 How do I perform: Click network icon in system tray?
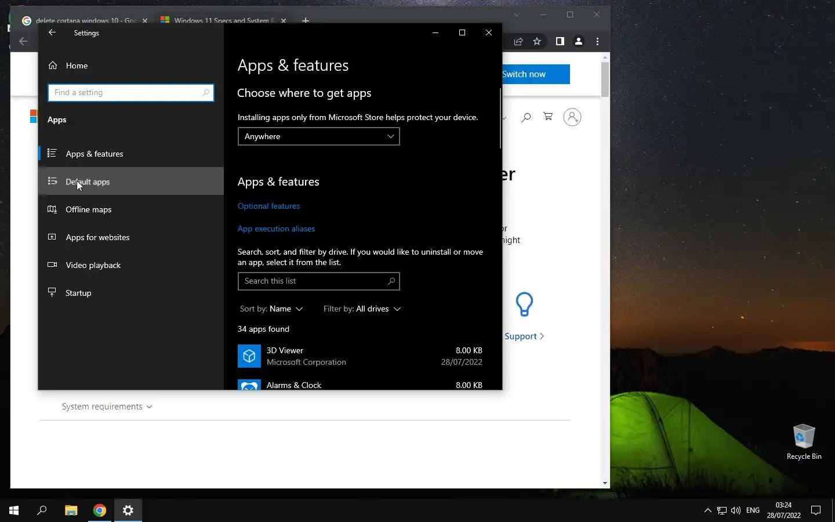722,510
